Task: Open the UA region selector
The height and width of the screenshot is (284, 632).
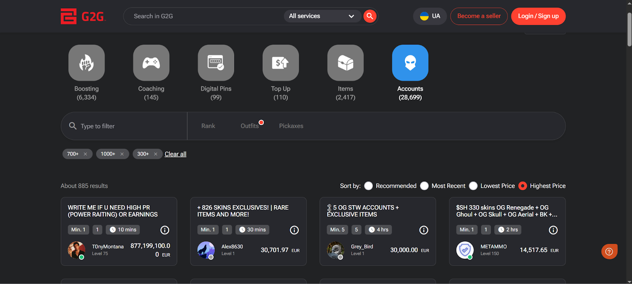Action: (x=430, y=16)
